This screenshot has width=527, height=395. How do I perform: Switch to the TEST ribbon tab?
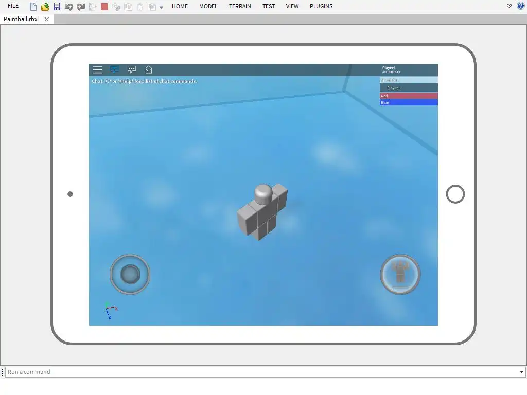[x=269, y=6]
